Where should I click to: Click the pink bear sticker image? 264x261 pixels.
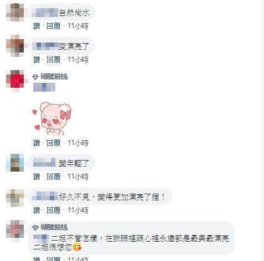tap(52, 118)
